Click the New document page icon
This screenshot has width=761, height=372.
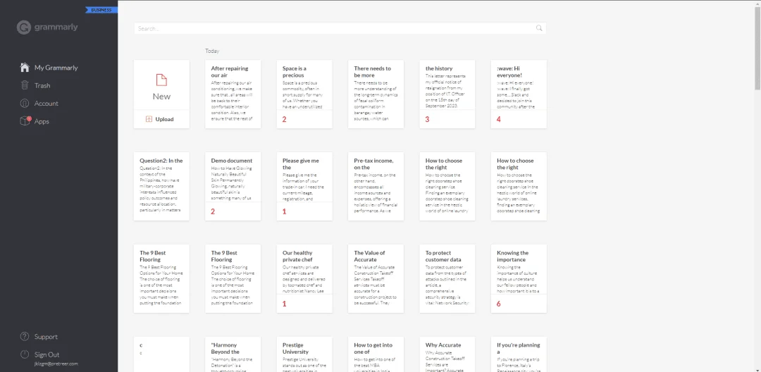(x=161, y=80)
